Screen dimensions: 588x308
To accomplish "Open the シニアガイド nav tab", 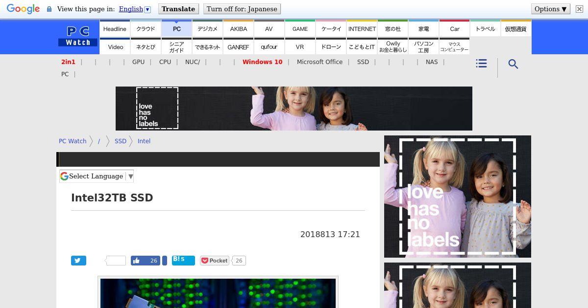I will (x=177, y=46).
